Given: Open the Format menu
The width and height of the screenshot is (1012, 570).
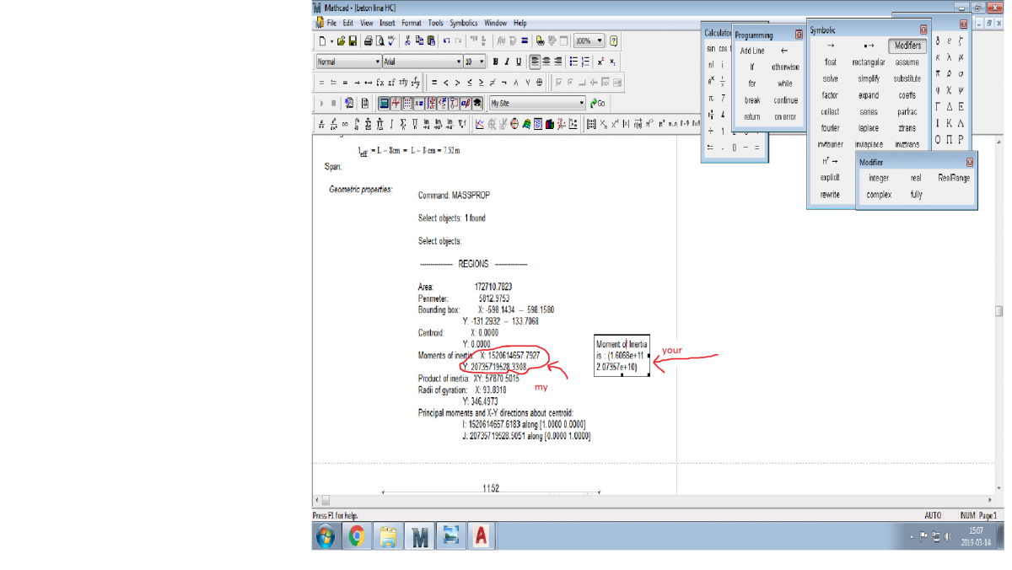Looking at the screenshot, I should (x=412, y=23).
